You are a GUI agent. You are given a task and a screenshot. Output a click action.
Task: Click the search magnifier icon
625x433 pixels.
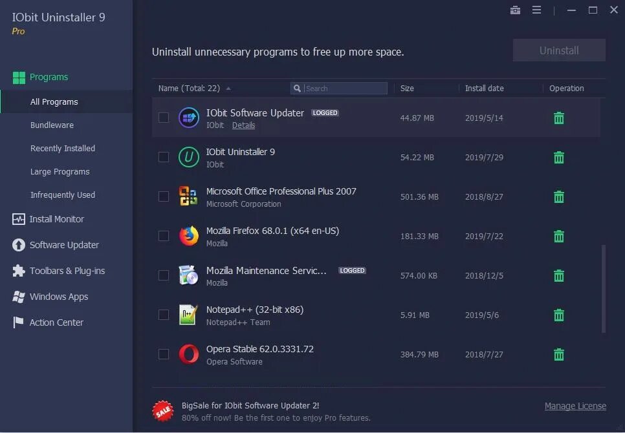pos(297,89)
